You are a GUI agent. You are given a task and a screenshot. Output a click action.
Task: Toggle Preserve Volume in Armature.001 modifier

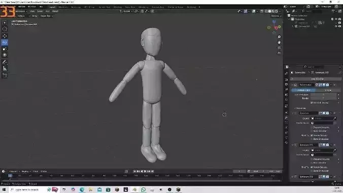pyautogui.click(x=312, y=159)
